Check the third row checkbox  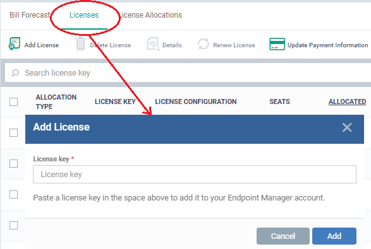[13, 195]
